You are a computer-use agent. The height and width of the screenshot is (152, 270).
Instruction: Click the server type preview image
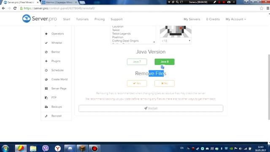[175, 32]
